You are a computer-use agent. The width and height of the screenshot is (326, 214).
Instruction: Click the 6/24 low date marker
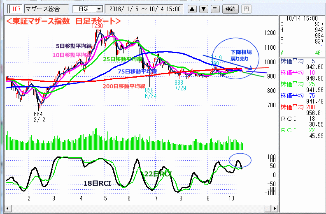pos(150,95)
